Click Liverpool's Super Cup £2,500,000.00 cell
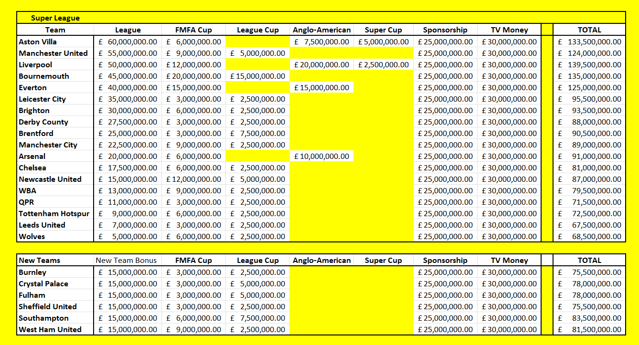Screen dimensions: 639x345 pyautogui.click(x=383, y=64)
